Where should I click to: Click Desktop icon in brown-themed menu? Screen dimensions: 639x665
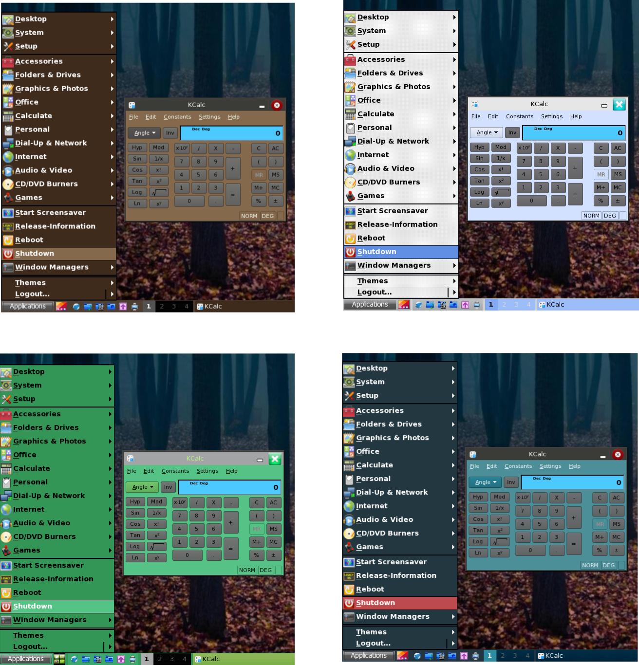(x=8, y=19)
